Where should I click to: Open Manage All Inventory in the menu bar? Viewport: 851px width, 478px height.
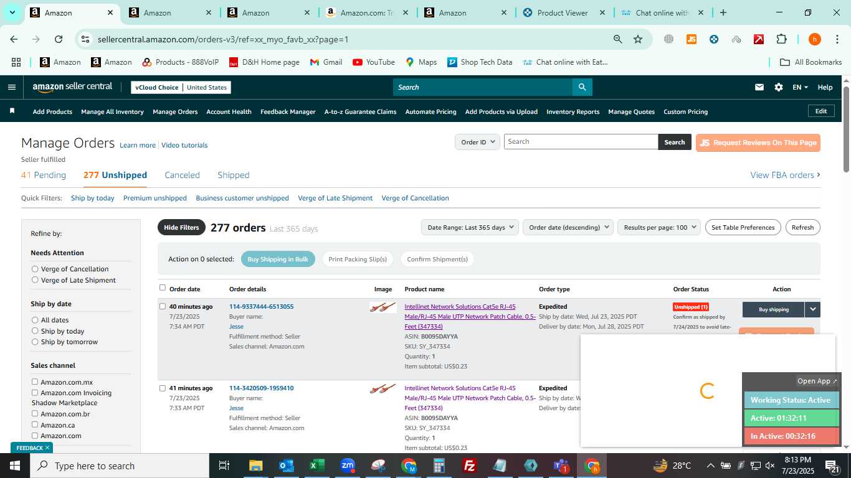(x=112, y=111)
